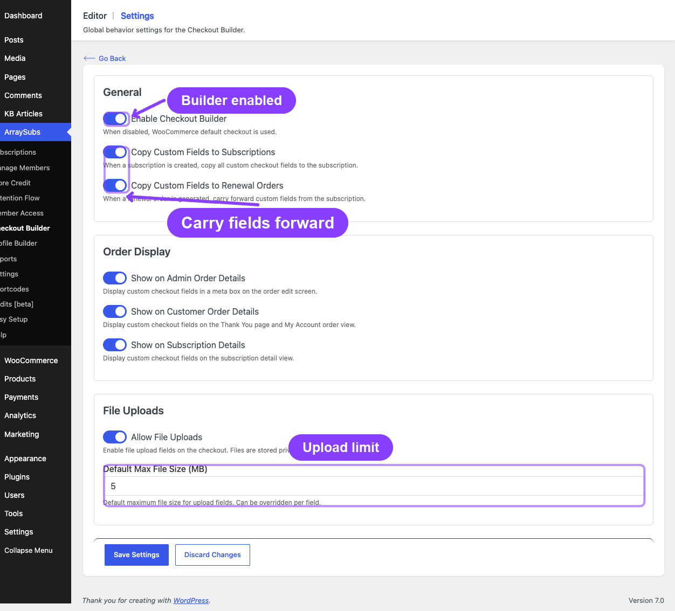Open Tools menu

point(36,513)
